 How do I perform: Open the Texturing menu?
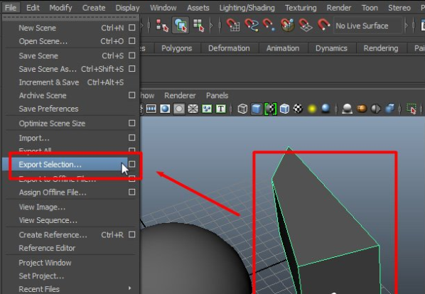click(x=301, y=8)
